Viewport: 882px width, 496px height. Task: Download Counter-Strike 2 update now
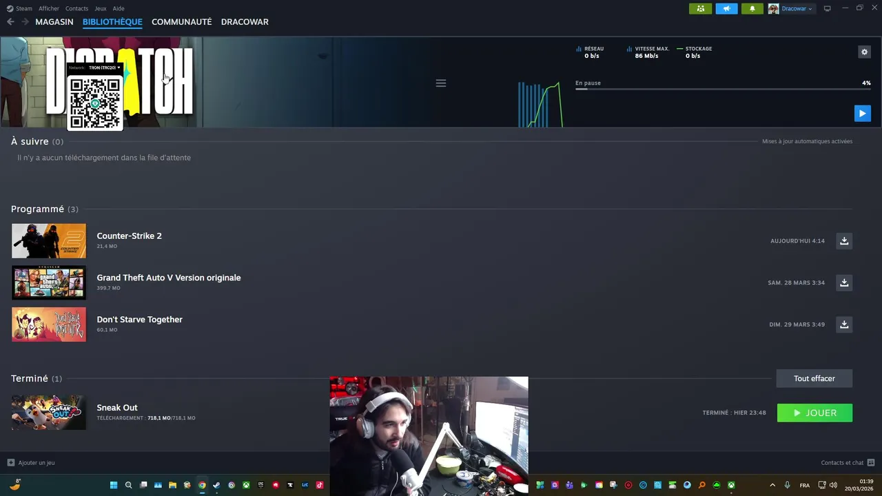844,240
